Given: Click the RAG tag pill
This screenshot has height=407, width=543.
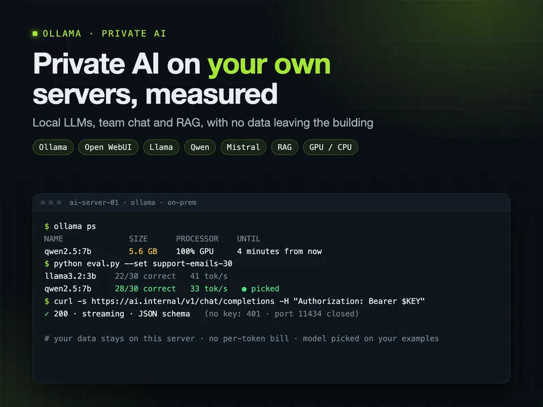Looking at the screenshot, I should click(285, 147).
